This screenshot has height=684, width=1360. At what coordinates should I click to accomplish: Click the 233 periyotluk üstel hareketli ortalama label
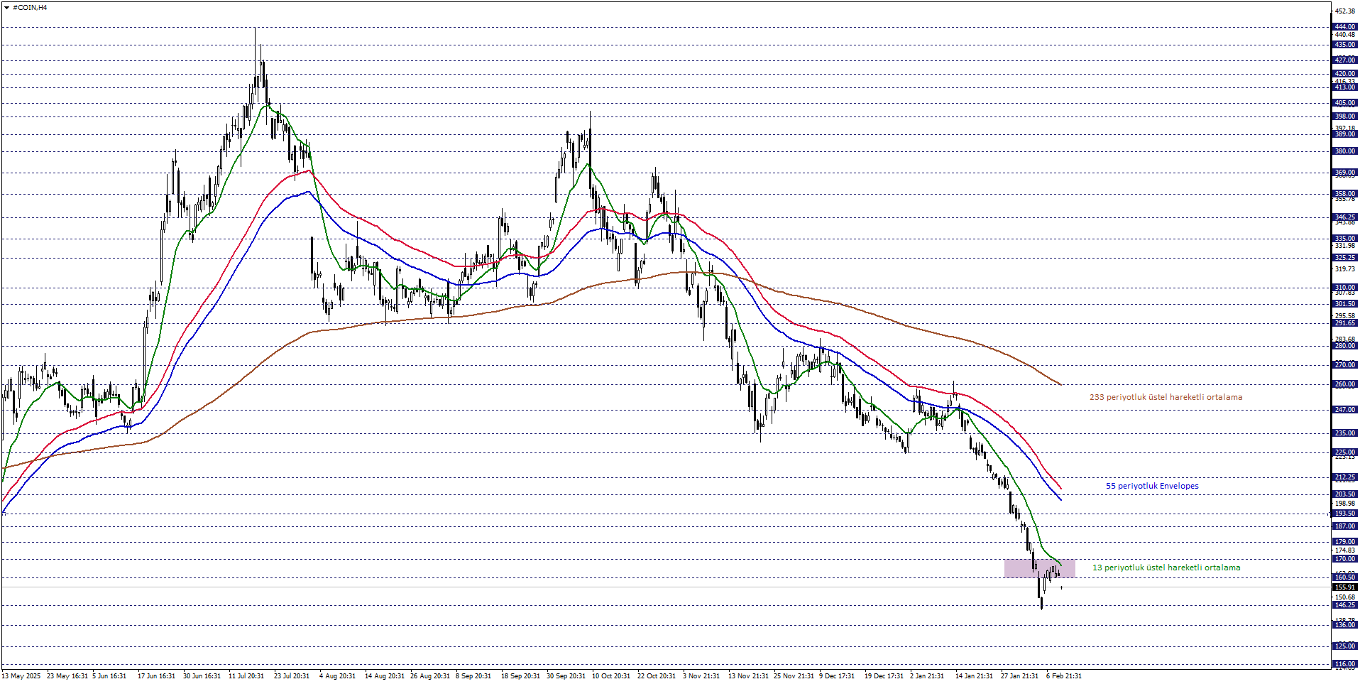pyautogui.click(x=1166, y=397)
